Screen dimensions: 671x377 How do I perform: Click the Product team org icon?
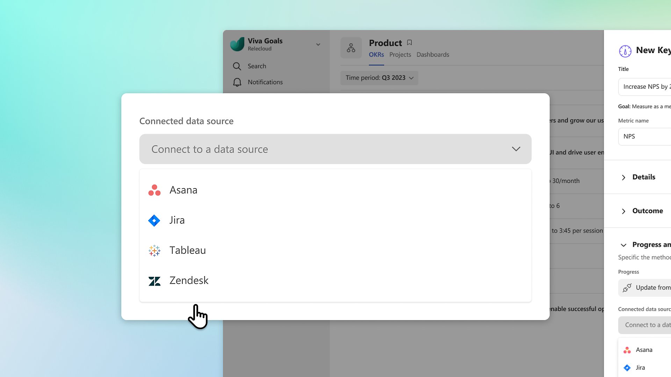[x=351, y=48]
